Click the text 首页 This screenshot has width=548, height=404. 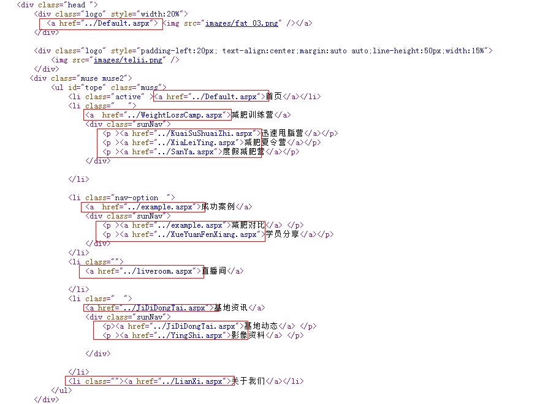click(273, 96)
